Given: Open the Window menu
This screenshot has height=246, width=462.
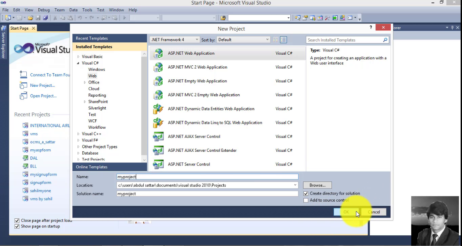Looking at the screenshot, I should pyautogui.click(x=117, y=10).
